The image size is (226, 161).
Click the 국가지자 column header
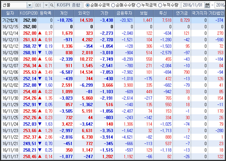point(200,13)
